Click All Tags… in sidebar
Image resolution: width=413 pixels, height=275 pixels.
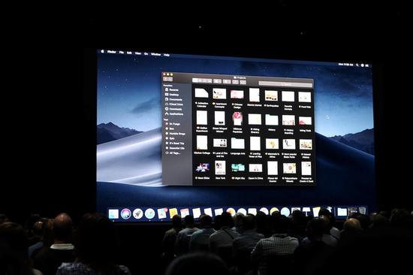(173, 153)
